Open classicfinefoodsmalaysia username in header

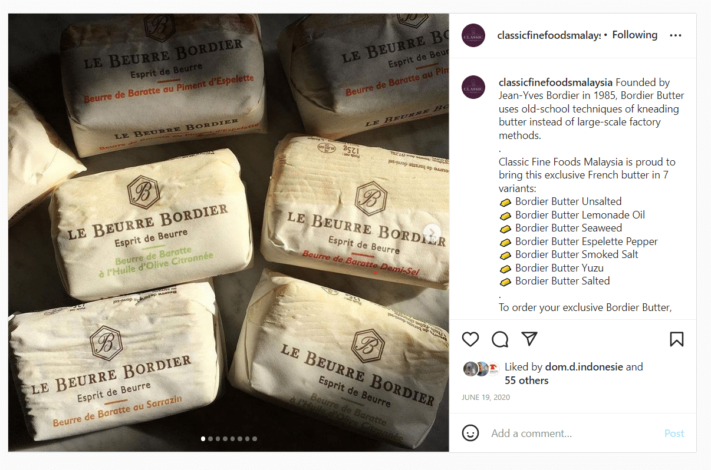(549, 35)
